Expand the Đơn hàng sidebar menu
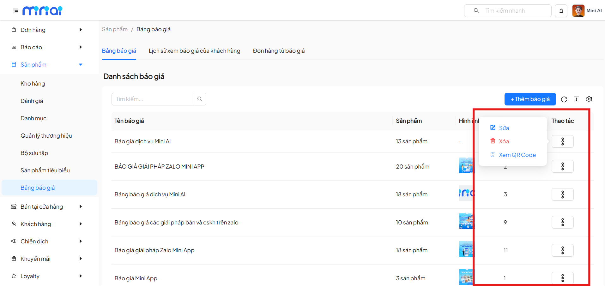 pos(81,30)
